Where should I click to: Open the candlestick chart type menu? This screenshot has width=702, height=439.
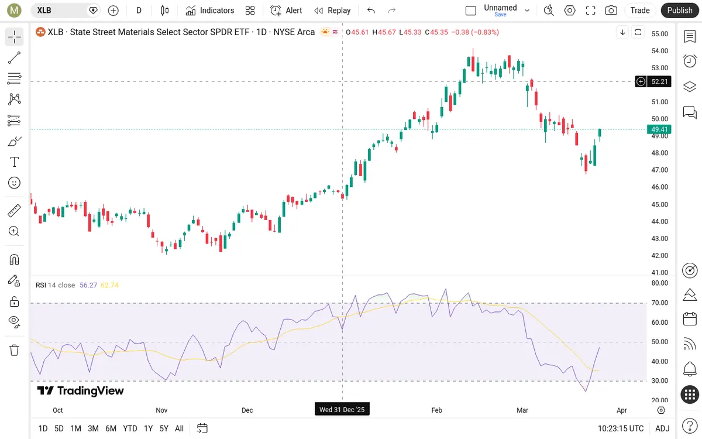(x=164, y=11)
